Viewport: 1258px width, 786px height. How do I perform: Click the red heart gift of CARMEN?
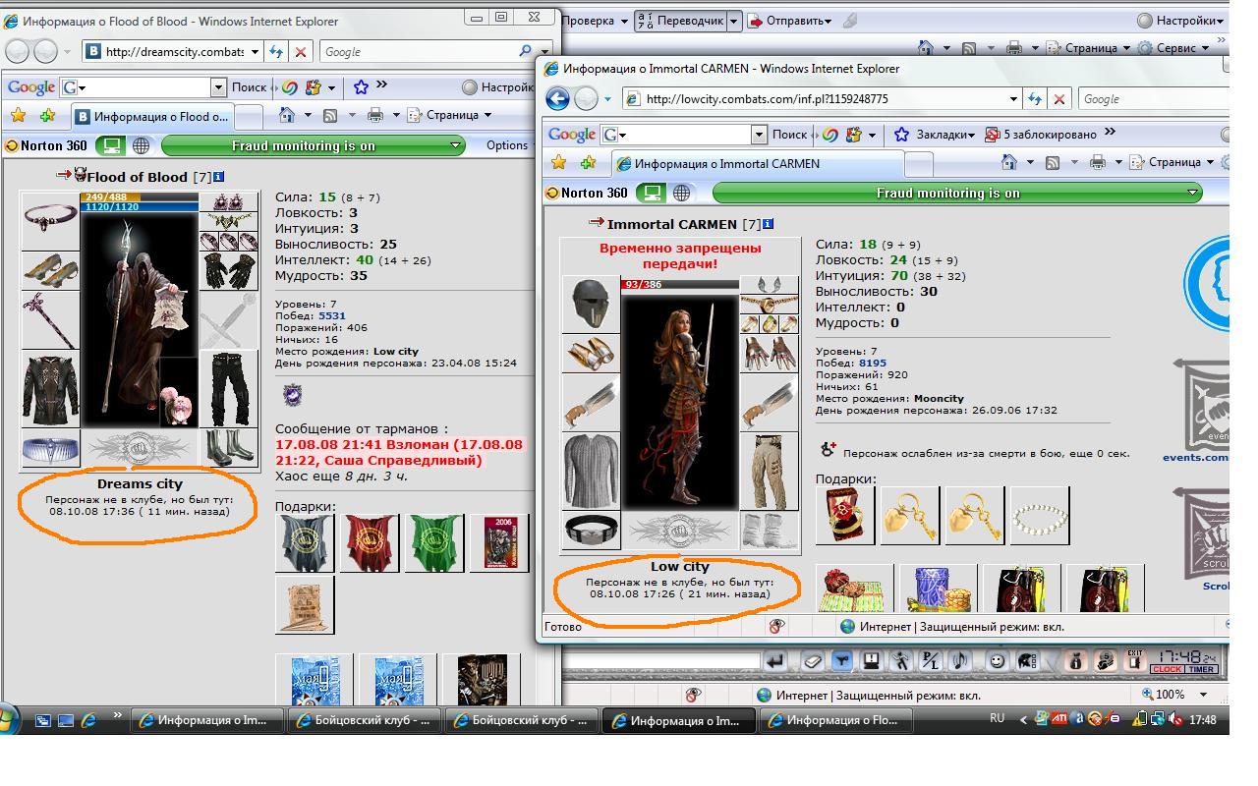point(844,517)
